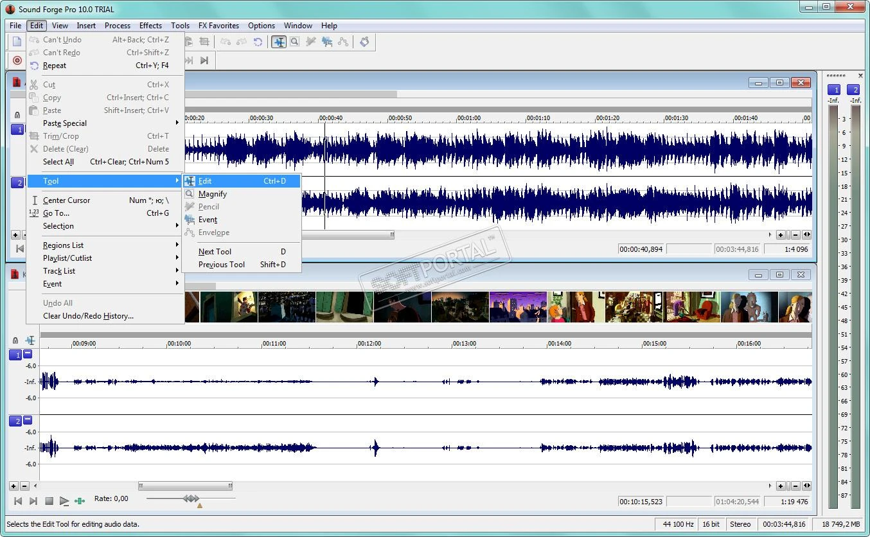870x537 pixels.
Task: Toggle channel 2 in the upper audio window
Action: click(x=18, y=183)
